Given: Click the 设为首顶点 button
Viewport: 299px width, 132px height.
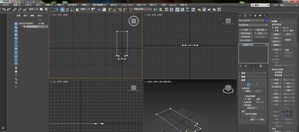Looking at the screenshot, I should (x=276, y=87).
